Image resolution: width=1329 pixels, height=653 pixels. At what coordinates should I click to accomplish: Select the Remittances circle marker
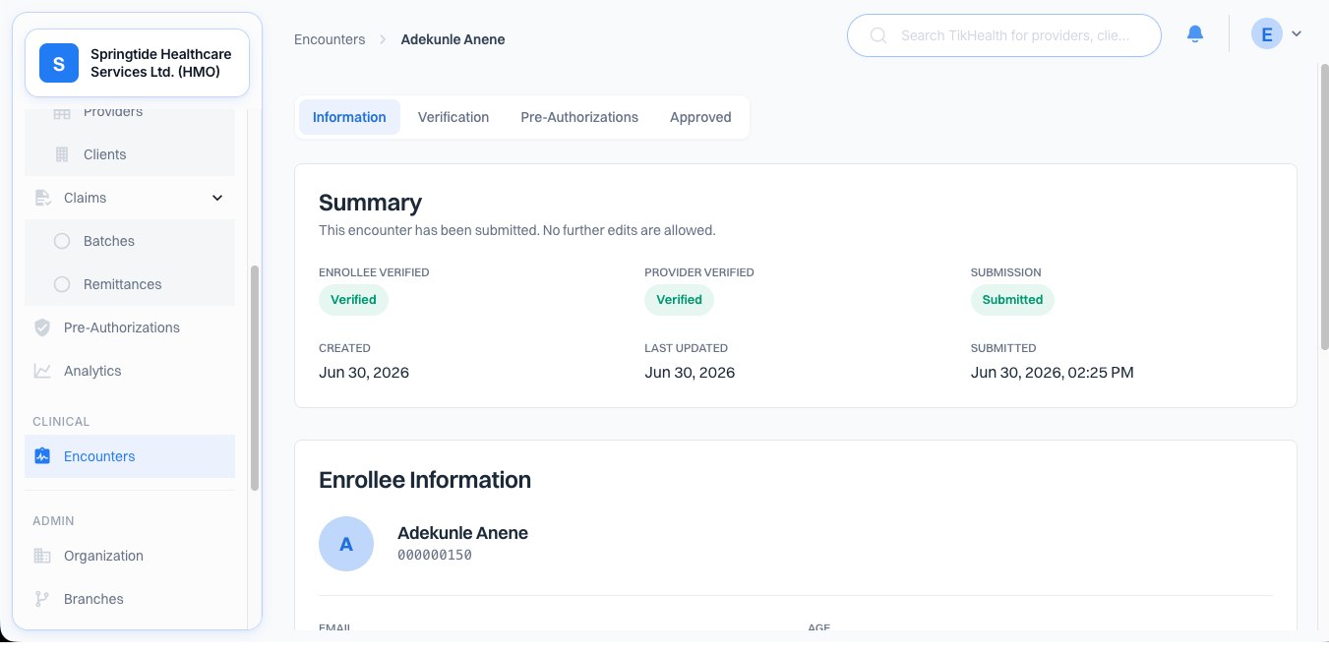pyautogui.click(x=62, y=284)
